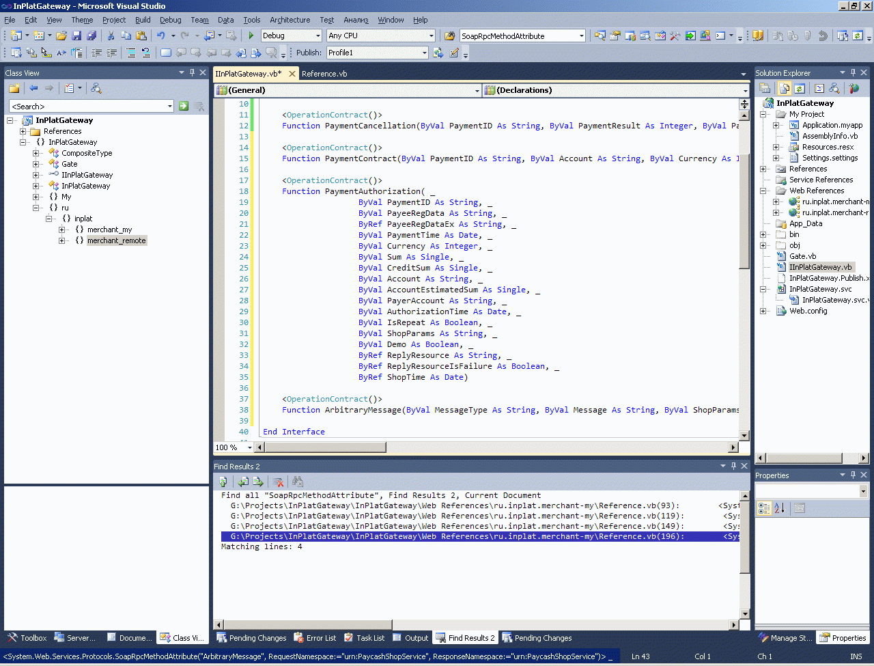Cut selection with the scissors icon

111,36
